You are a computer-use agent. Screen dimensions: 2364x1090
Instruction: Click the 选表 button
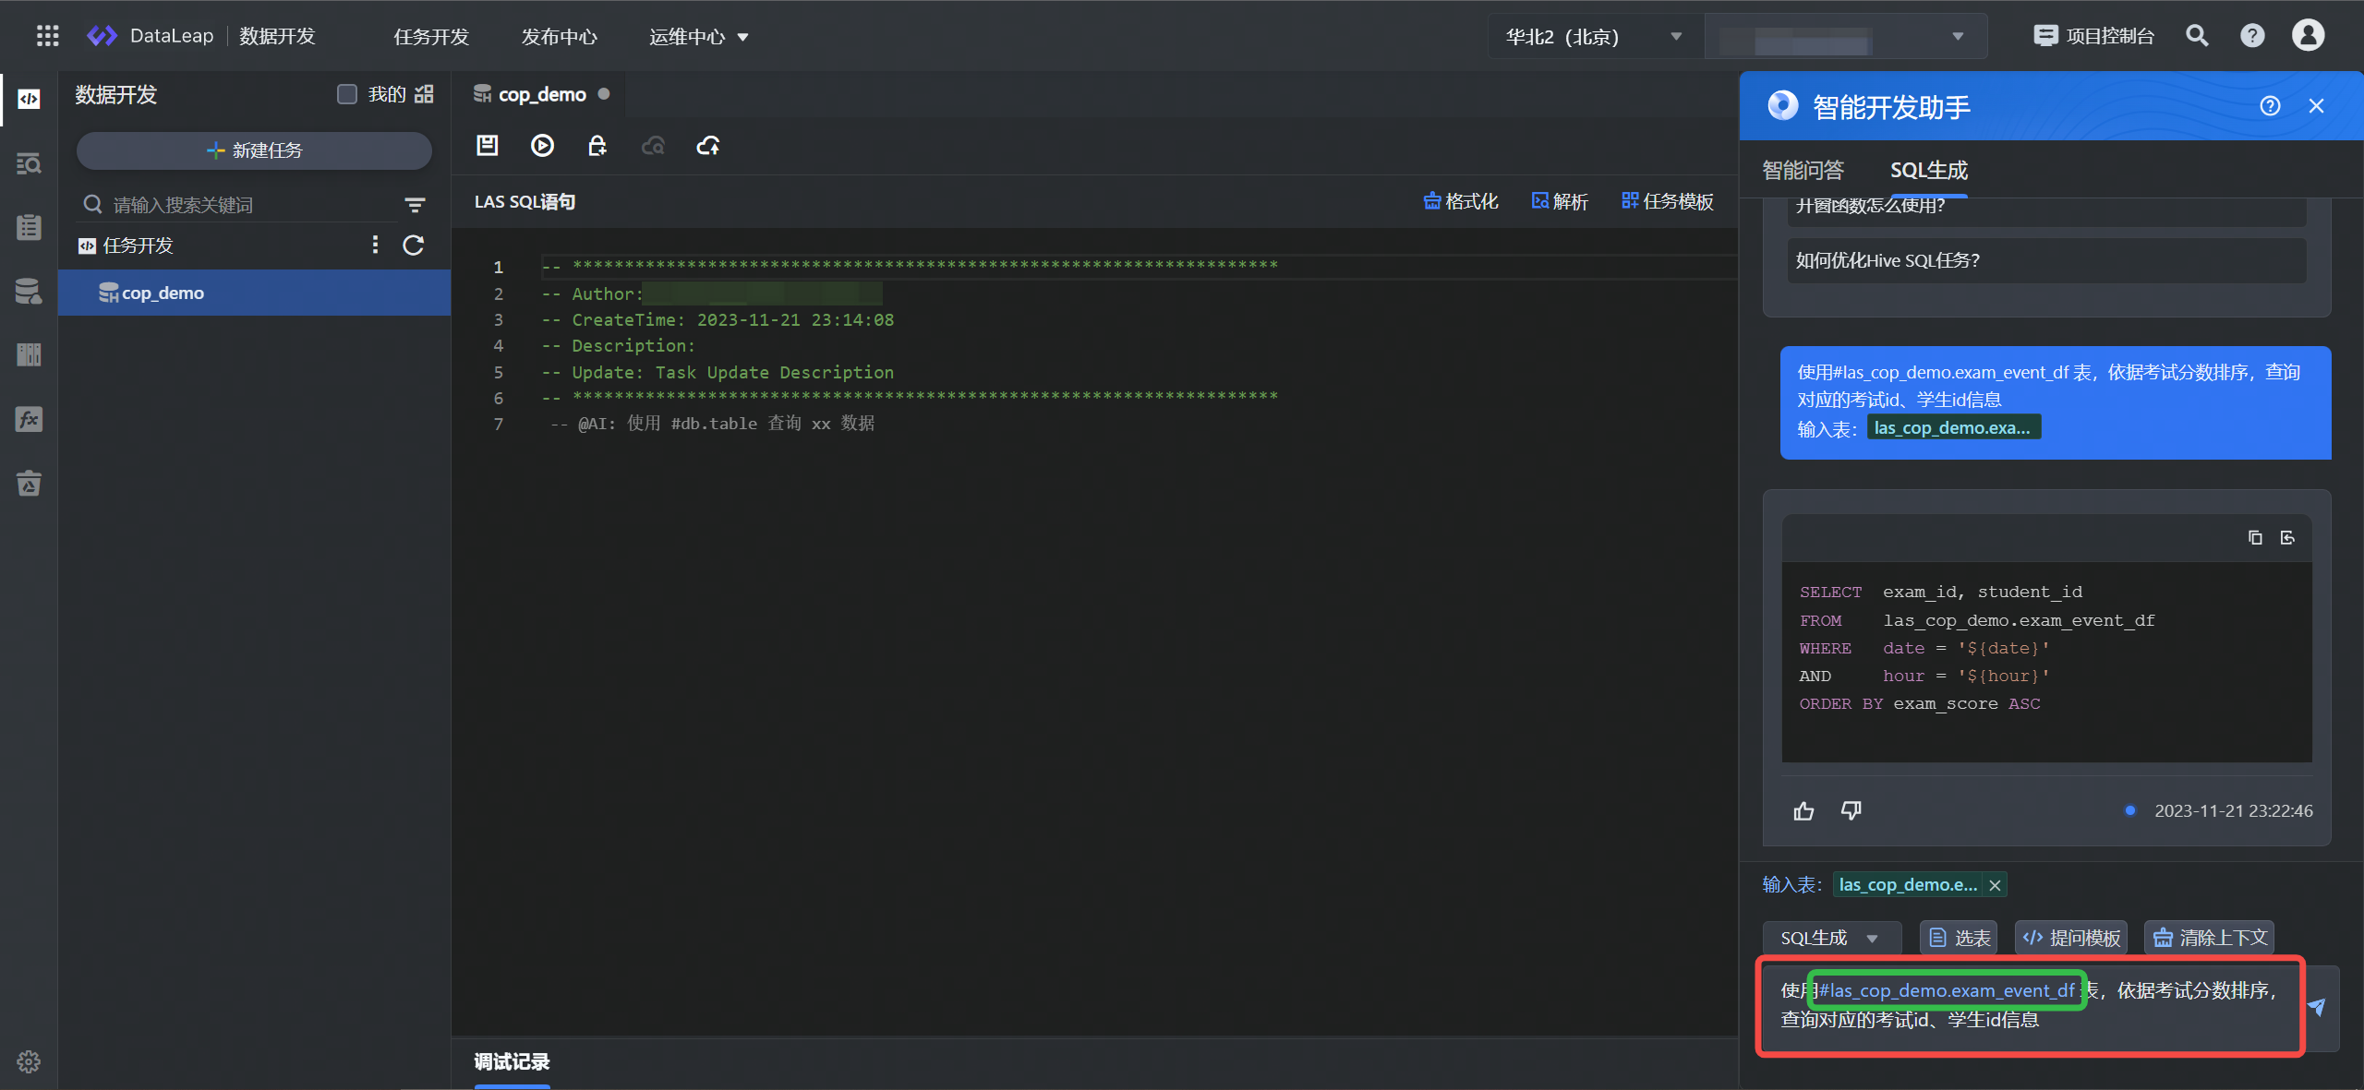pyautogui.click(x=1959, y=938)
